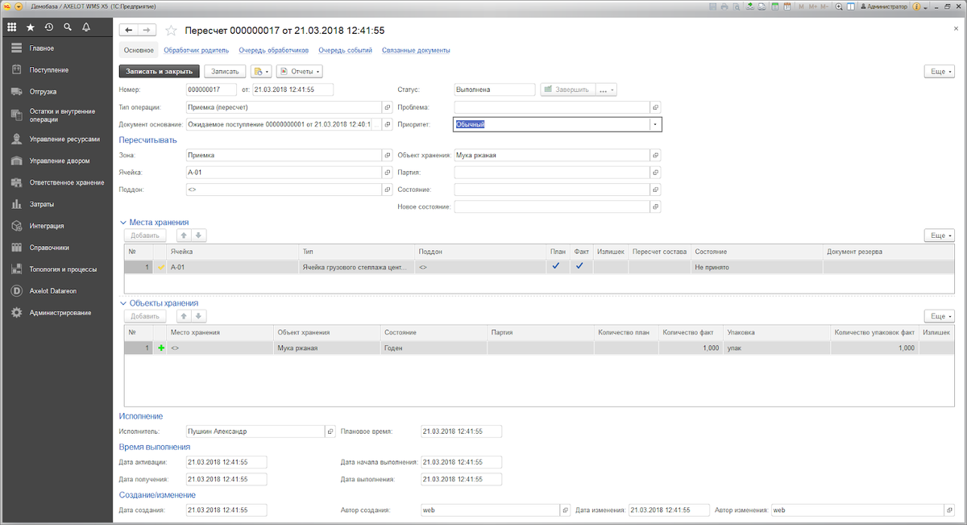The image size is (967, 525).
Task: Click the Записать button
Action: (225, 71)
